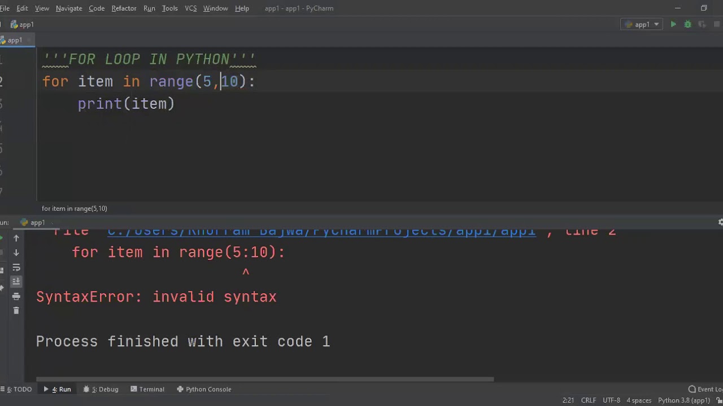Open the VCS menu

191,8
